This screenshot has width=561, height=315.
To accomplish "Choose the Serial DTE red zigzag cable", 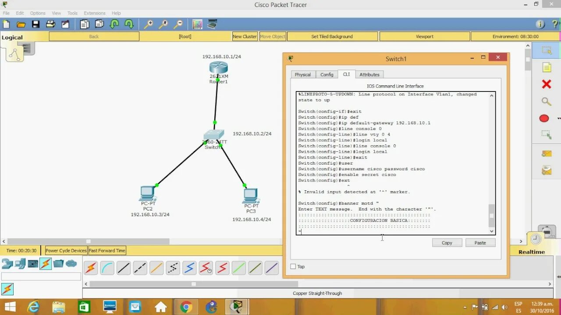I will [x=222, y=268].
